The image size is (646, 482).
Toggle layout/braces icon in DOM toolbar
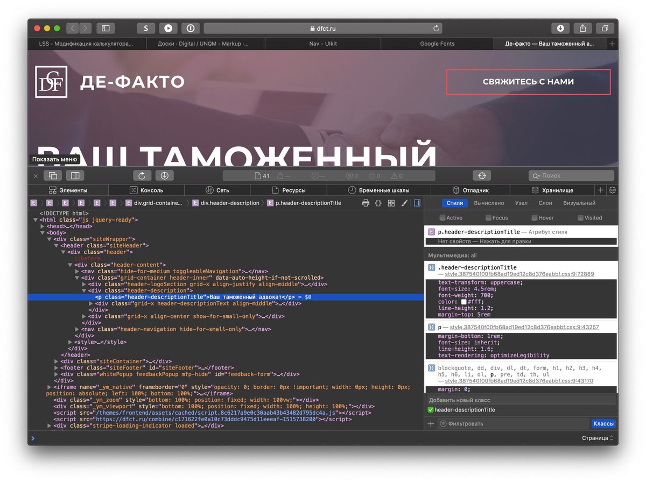[x=378, y=203]
